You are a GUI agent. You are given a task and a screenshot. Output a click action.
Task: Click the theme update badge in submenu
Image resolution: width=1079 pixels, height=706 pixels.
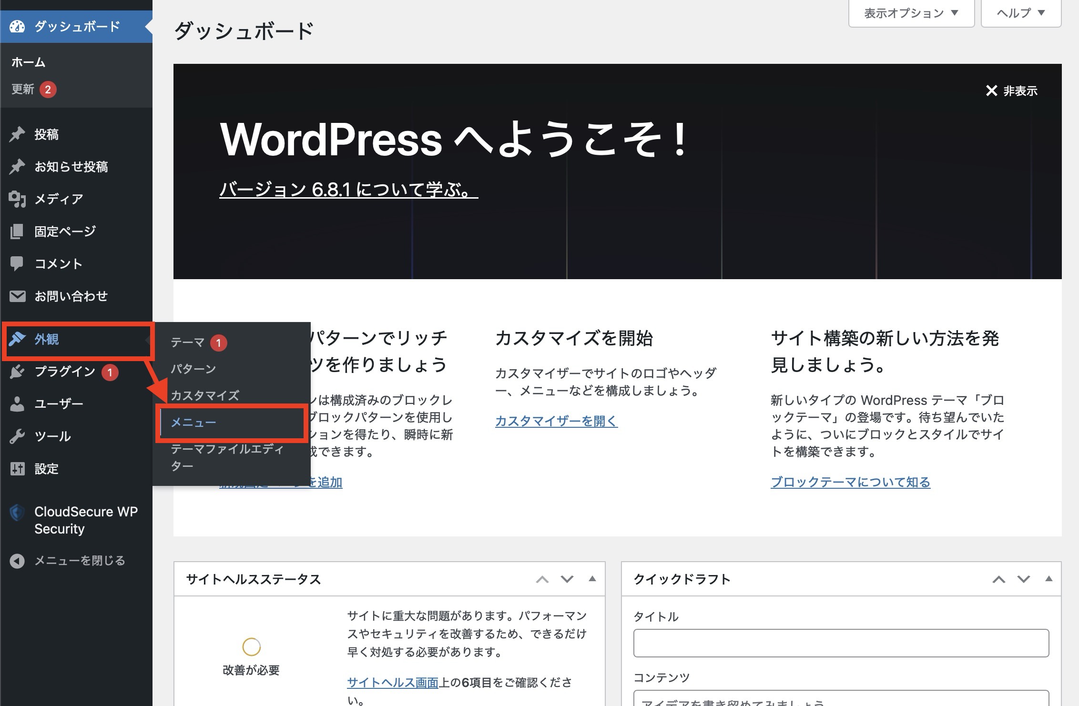[218, 343]
